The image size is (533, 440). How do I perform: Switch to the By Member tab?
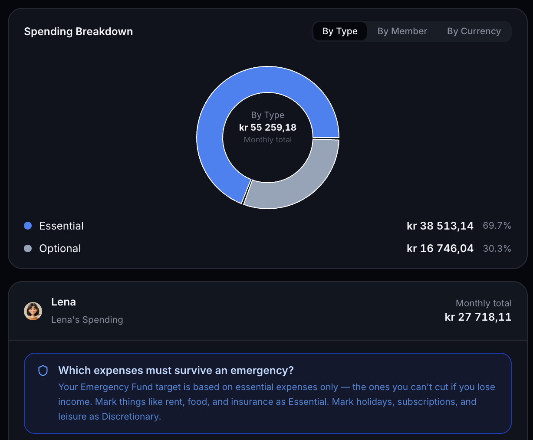pos(402,31)
